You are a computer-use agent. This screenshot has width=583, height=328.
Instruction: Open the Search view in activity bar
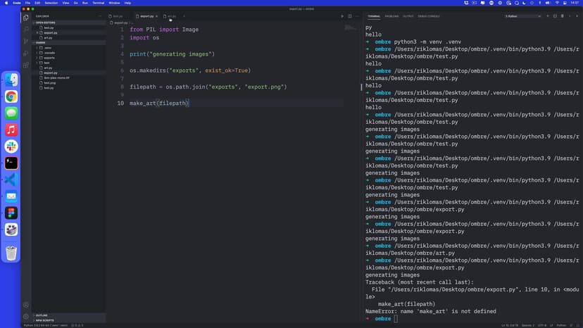pos(26,29)
